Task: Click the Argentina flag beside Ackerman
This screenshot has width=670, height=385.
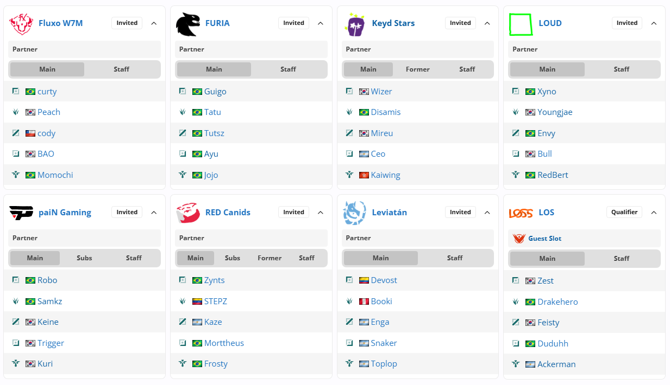Action: [x=530, y=364]
